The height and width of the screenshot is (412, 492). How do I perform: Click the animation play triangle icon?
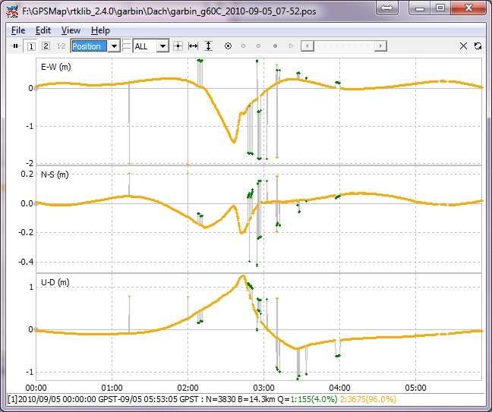click(x=291, y=46)
